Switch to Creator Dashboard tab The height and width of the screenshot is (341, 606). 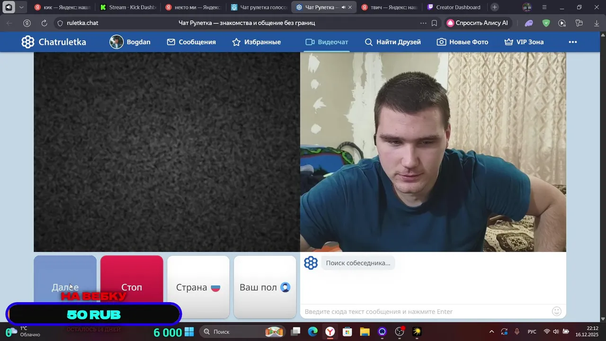pyautogui.click(x=454, y=7)
